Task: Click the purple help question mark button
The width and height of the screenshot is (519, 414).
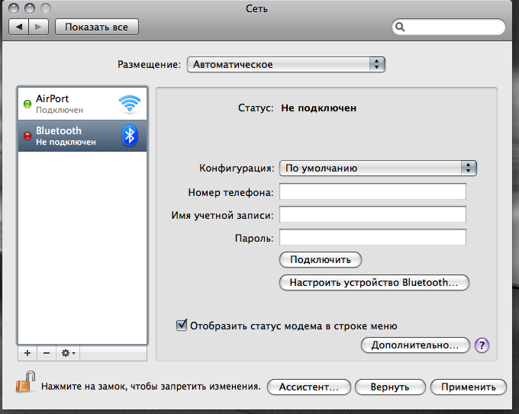Action: [482, 345]
